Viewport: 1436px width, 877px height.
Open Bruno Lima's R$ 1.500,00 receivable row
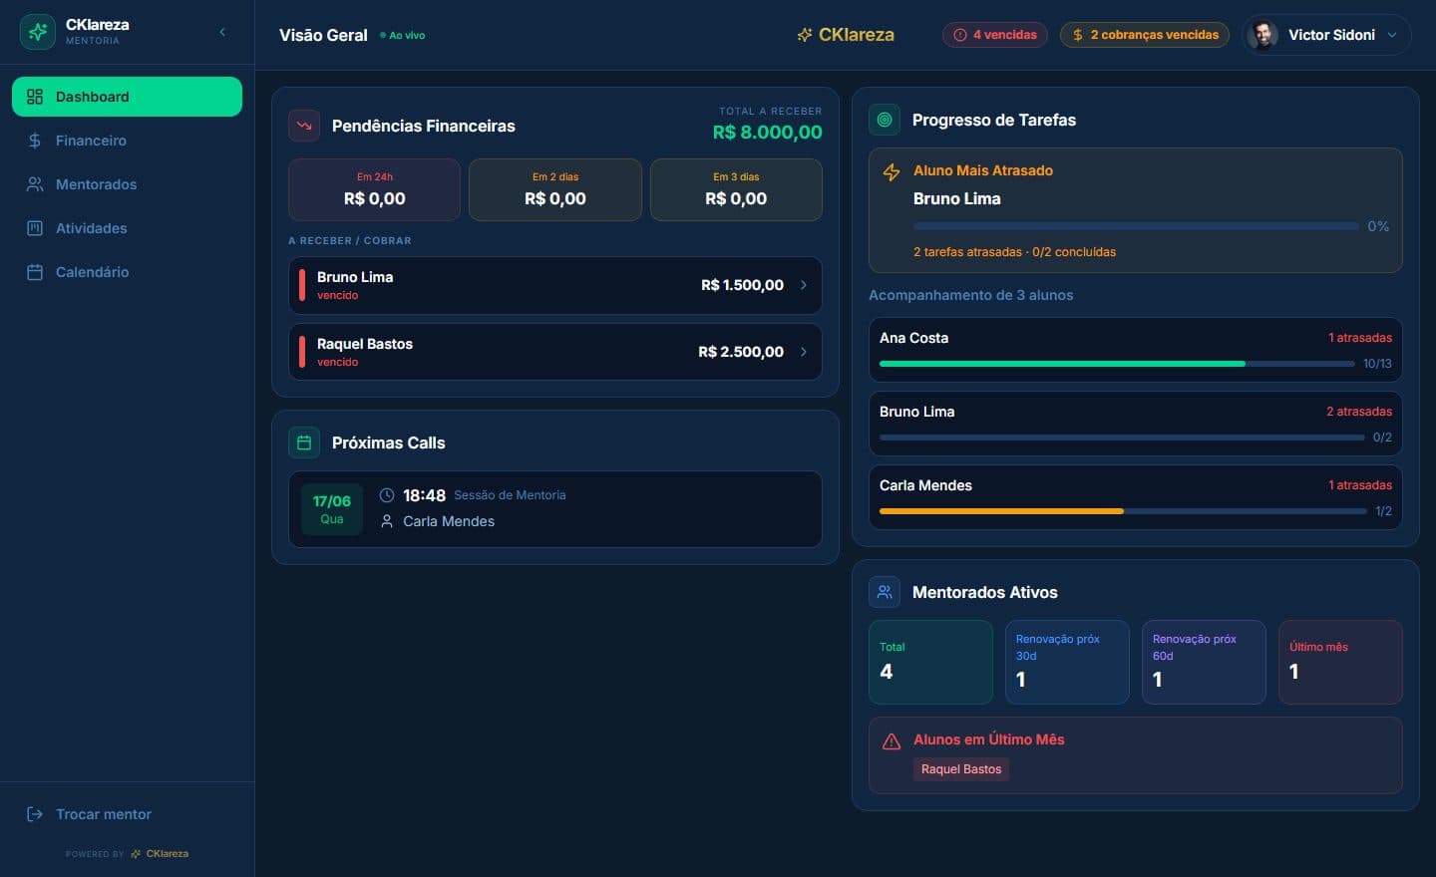555,286
